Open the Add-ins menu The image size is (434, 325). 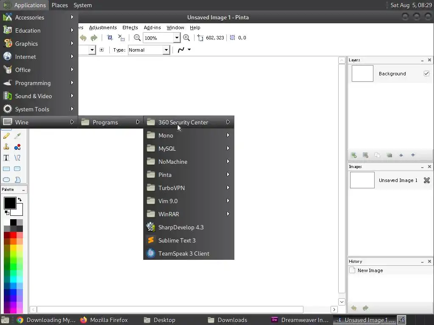(152, 28)
